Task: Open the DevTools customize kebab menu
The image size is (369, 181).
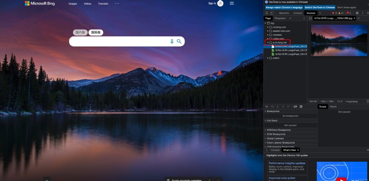Action: pos(362,13)
